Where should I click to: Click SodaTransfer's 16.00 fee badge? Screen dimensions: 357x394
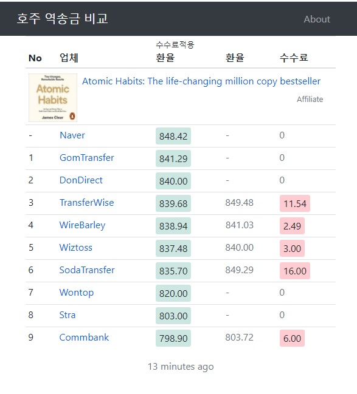click(x=295, y=271)
